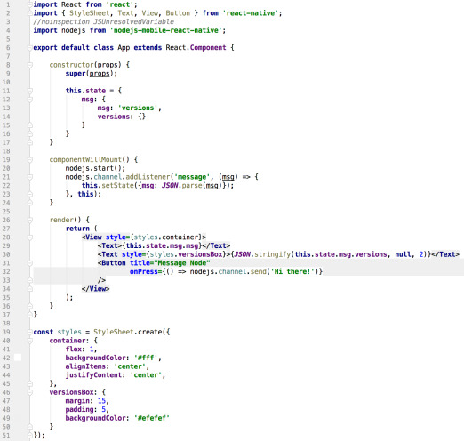Collapse the Button JSX tag on line 31
This screenshot has height=442, width=464.
pos(30,263)
